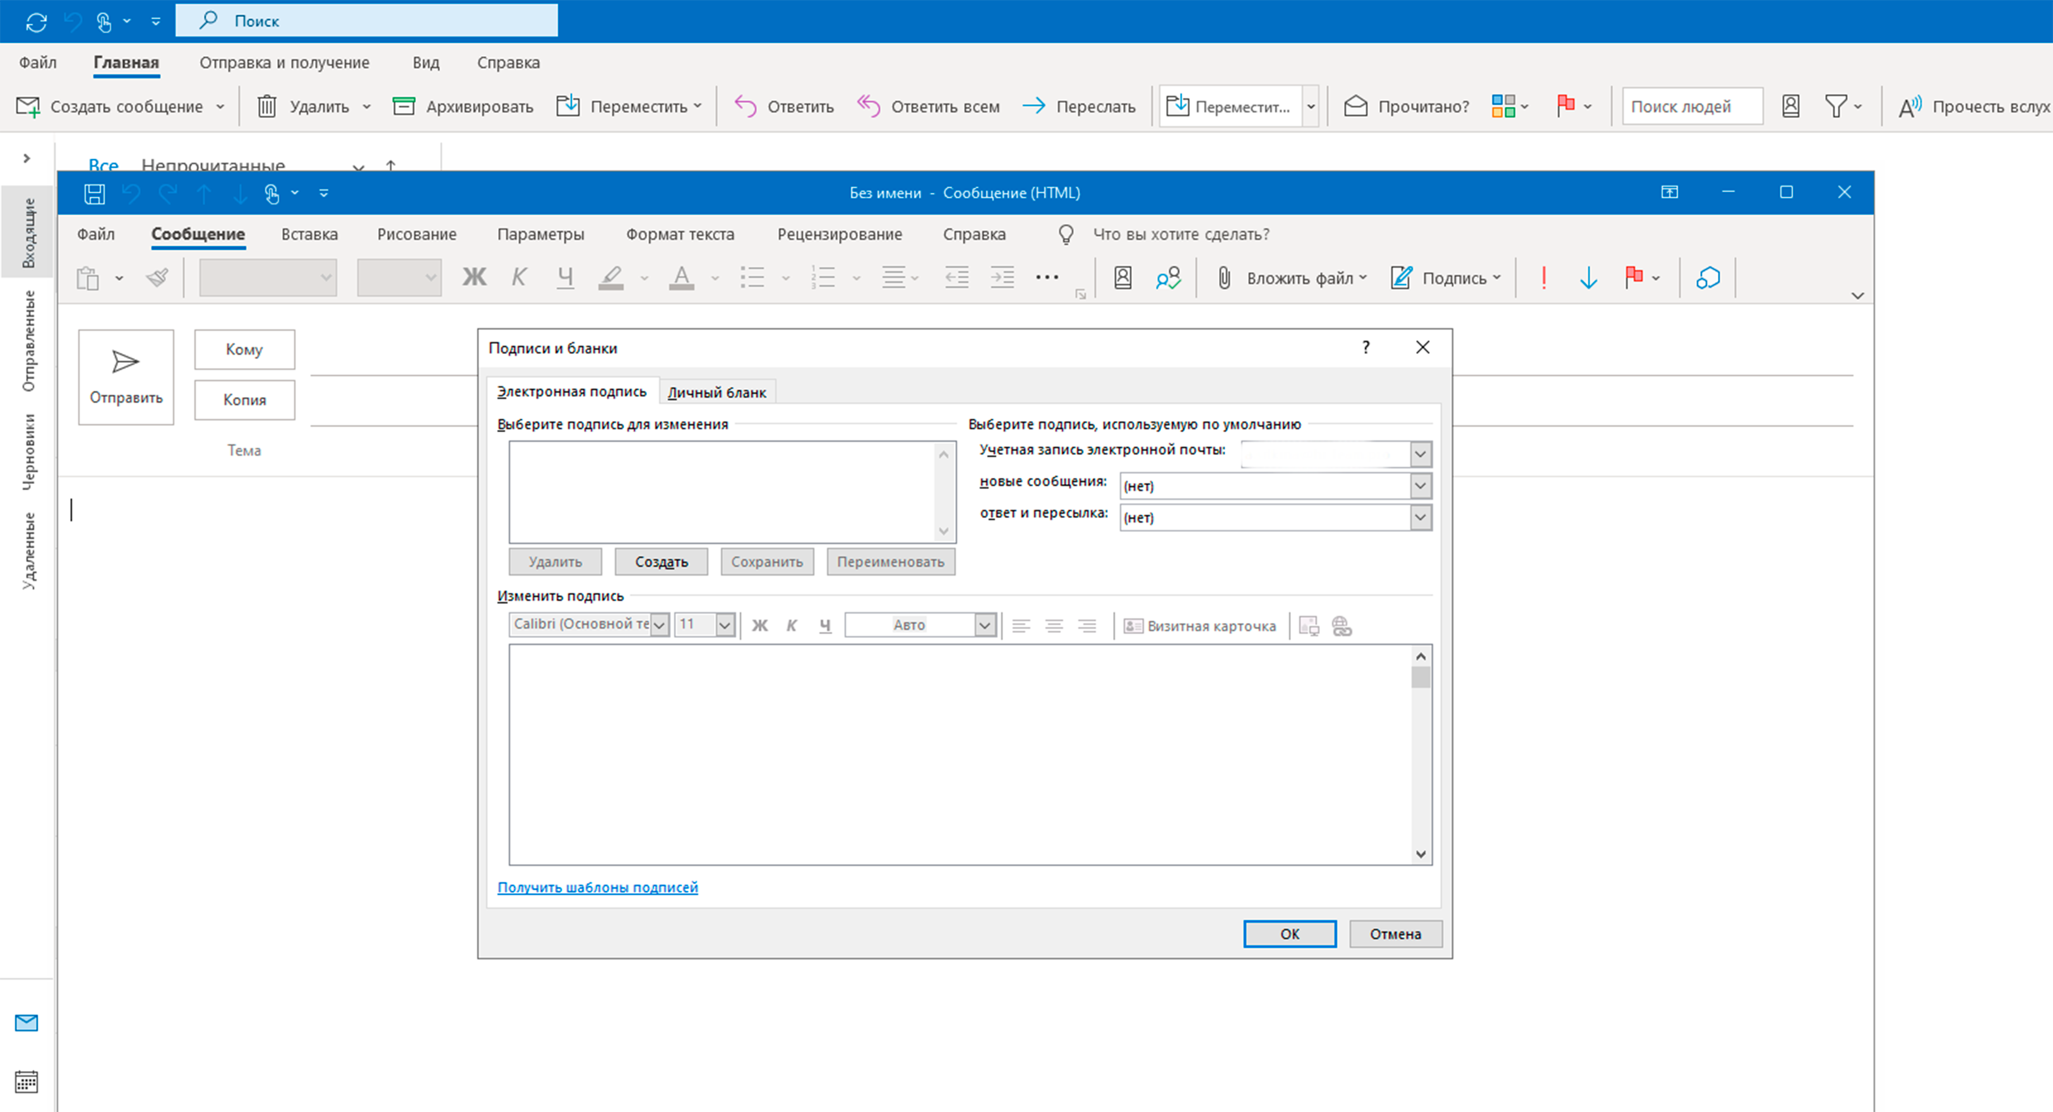Click the numbered list icon
Image resolution: width=2053 pixels, height=1112 pixels.
tap(823, 277)
